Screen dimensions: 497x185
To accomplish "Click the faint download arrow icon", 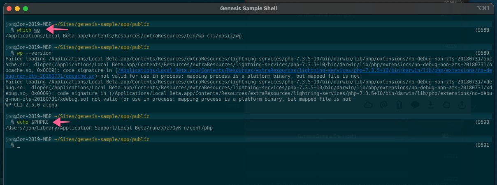I will (431, 105).
